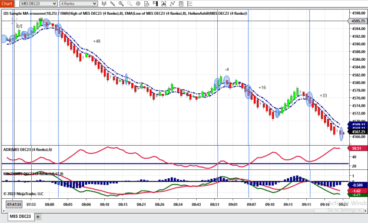
Task: Open the Strategies icon
Action: click(x=181, y=4)
